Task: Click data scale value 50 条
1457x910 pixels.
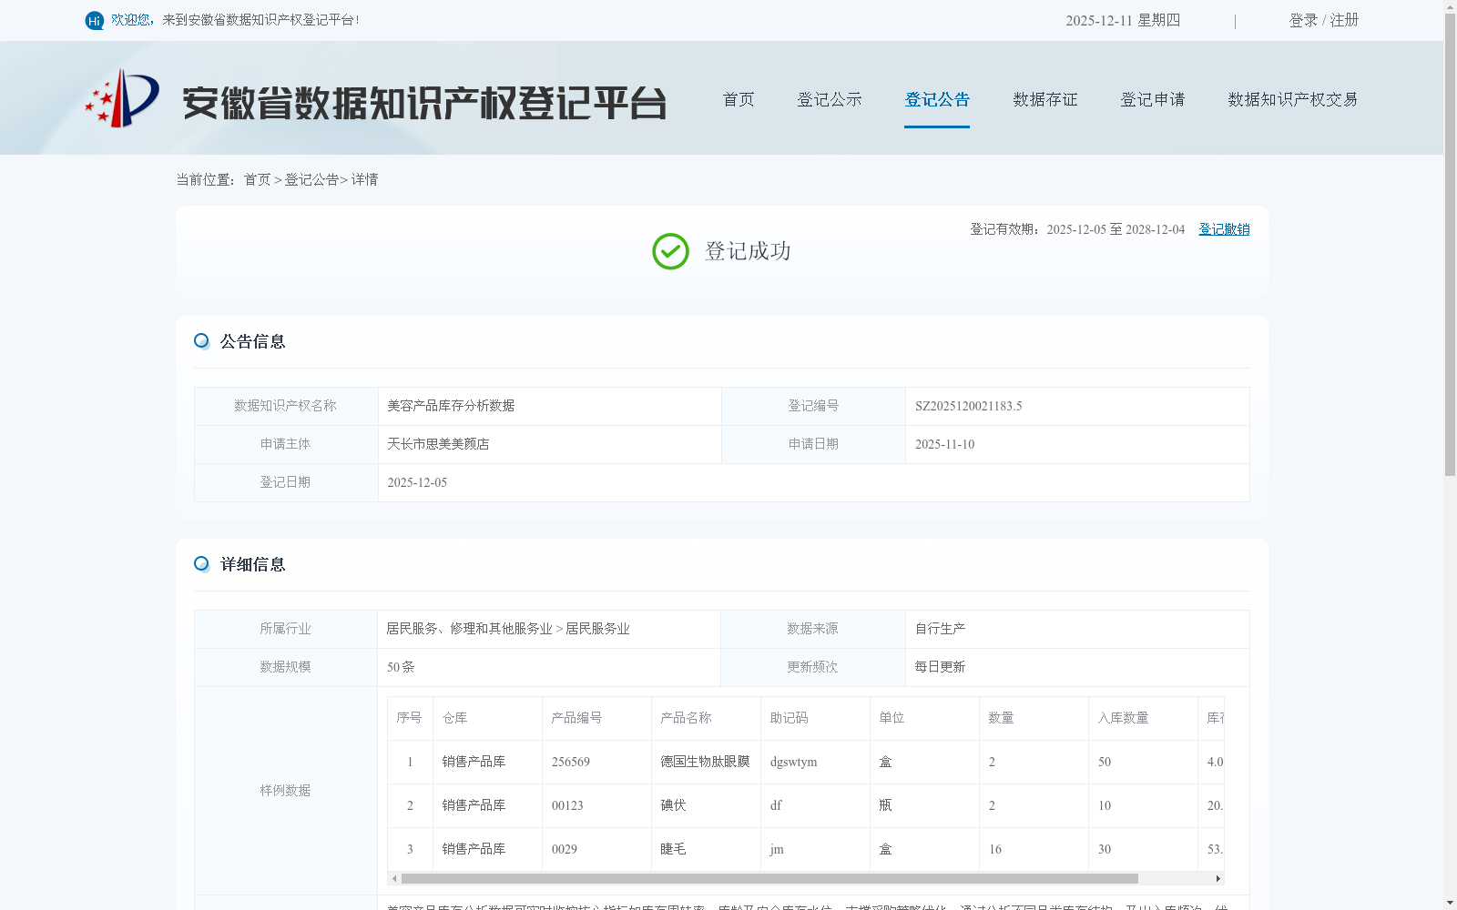Action: 401,667
